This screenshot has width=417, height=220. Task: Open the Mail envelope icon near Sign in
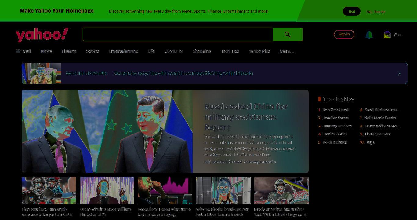tap(387, 35)
